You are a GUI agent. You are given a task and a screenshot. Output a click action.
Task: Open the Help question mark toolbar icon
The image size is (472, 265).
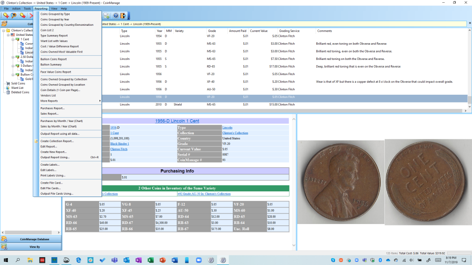(x=116, y=16)
